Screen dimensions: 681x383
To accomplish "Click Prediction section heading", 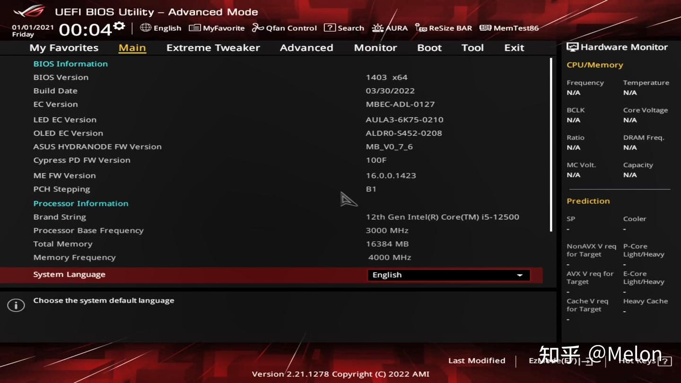I will (588, 201).
